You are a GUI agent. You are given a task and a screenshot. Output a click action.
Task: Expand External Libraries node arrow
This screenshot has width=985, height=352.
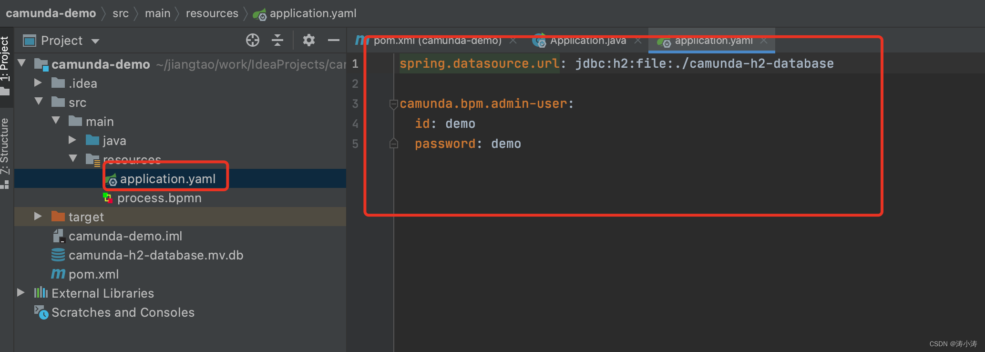click(x=21, y=292)
